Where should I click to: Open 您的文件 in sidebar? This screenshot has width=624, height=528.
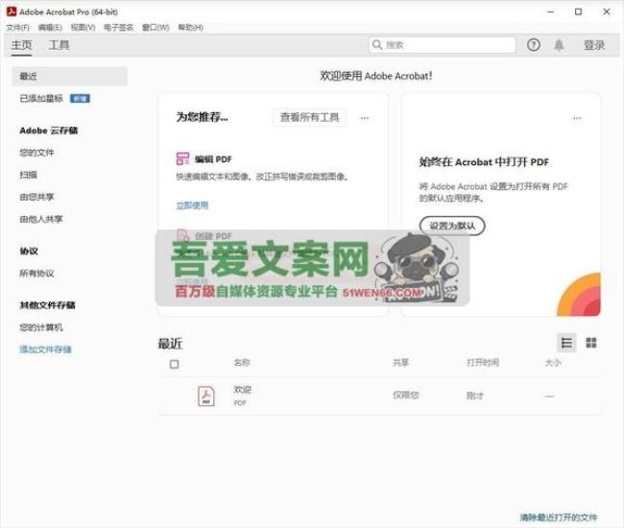(36, 153)
